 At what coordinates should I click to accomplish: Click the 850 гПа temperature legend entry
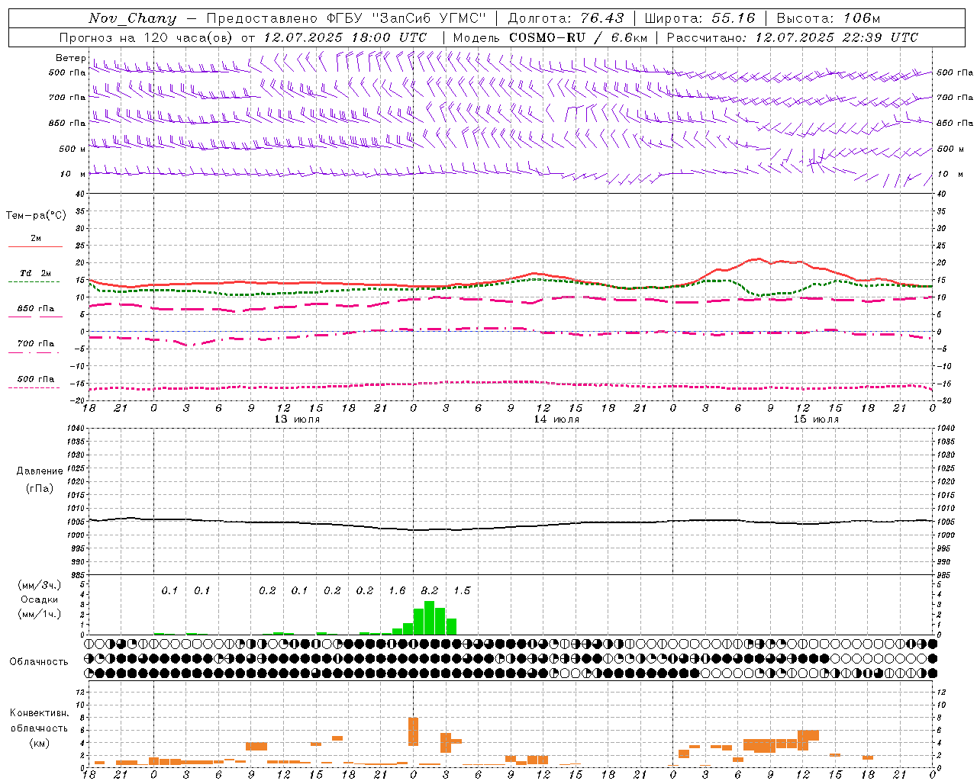pyautogui.click(x=36, y=309)
